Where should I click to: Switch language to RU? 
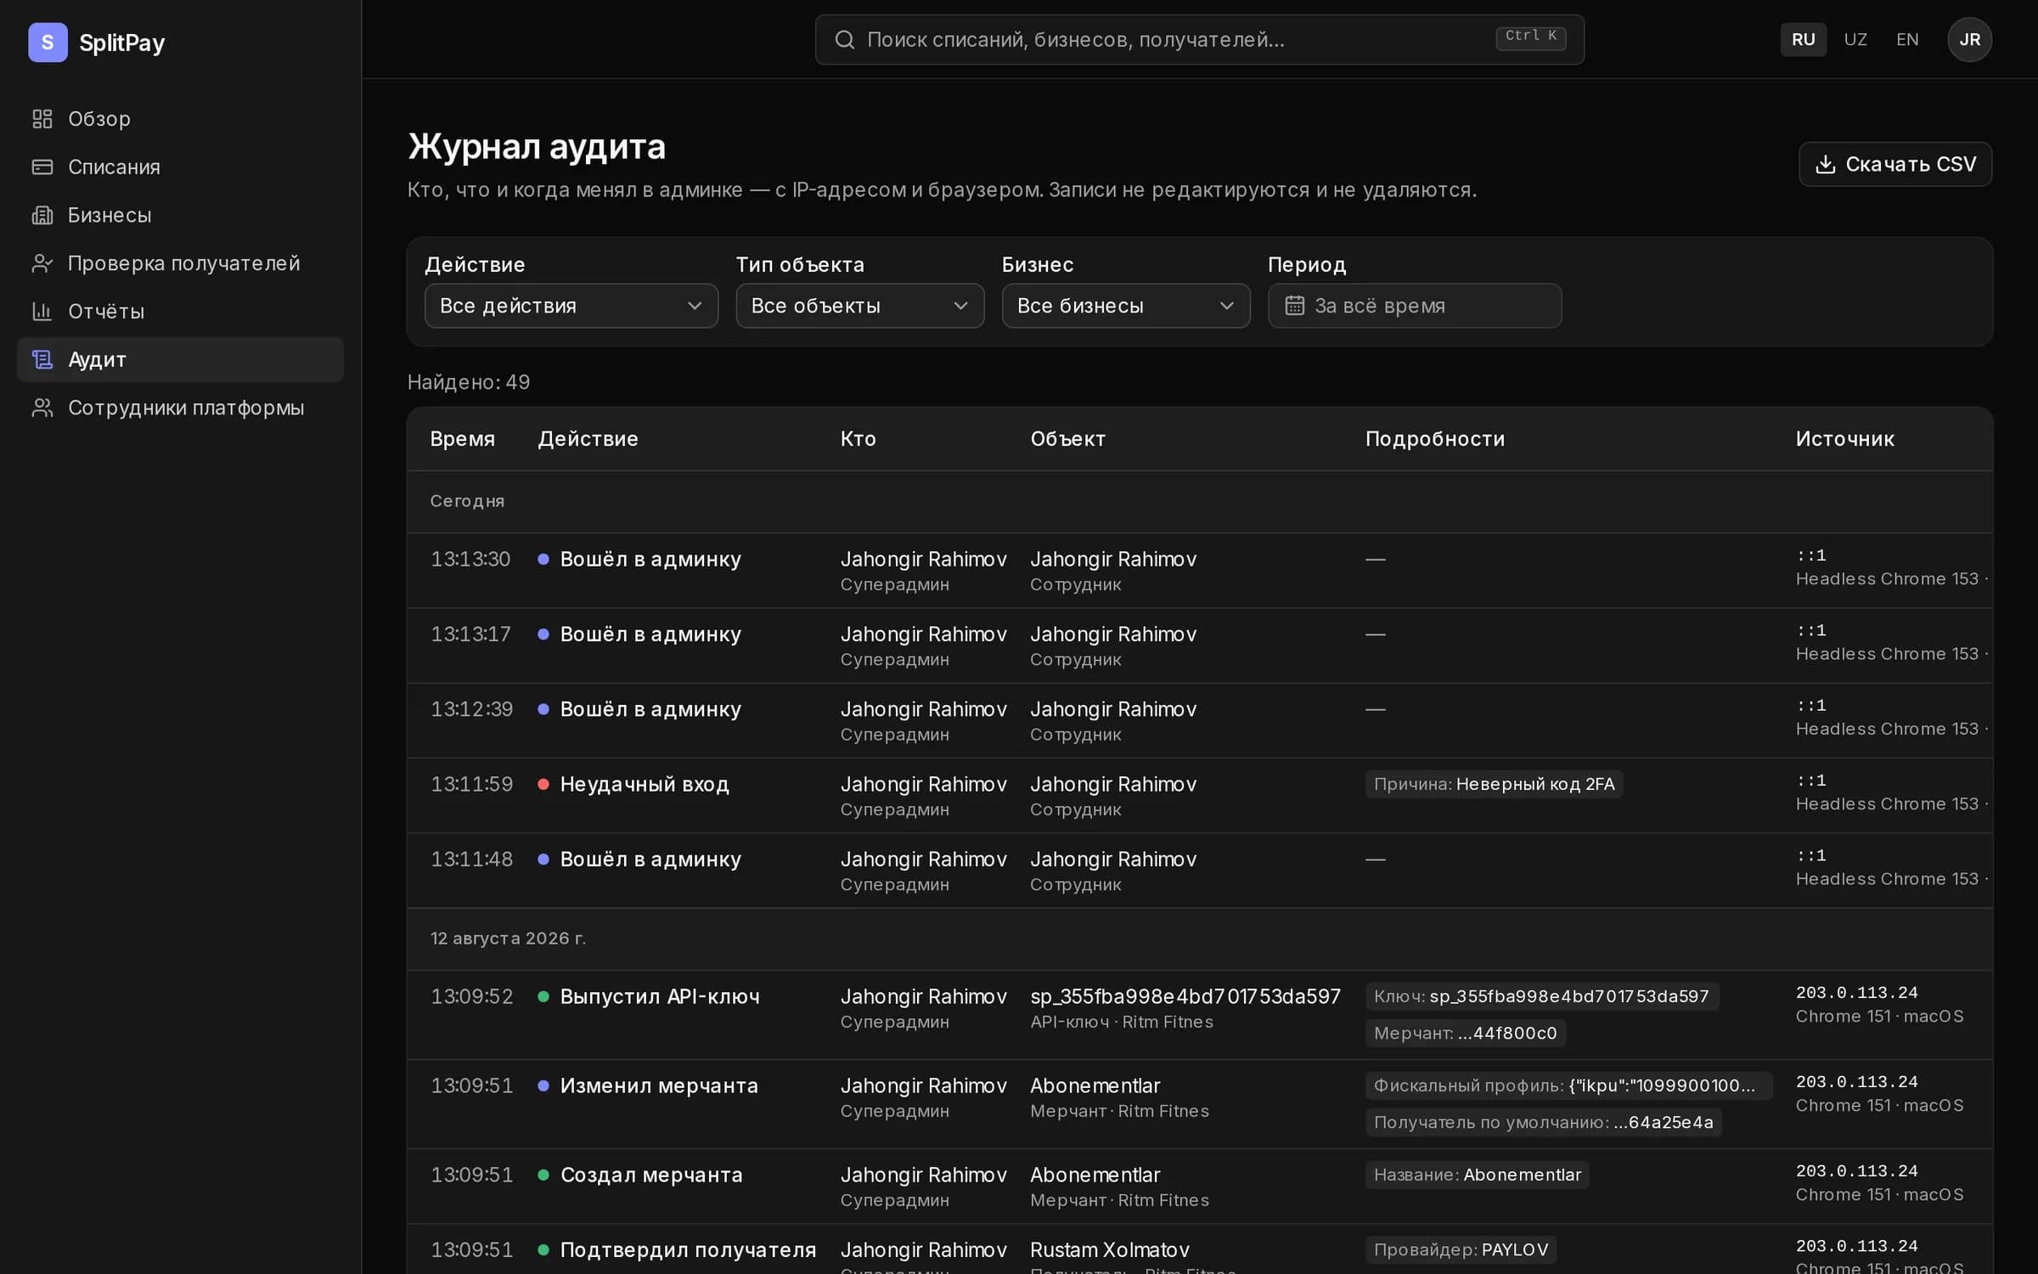pos(1803,39)
